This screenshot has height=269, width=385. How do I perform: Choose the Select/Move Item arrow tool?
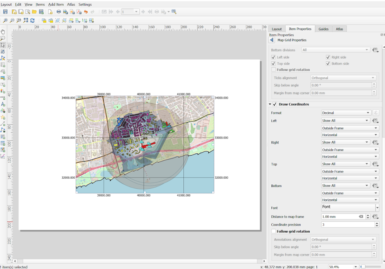[3, 45]
